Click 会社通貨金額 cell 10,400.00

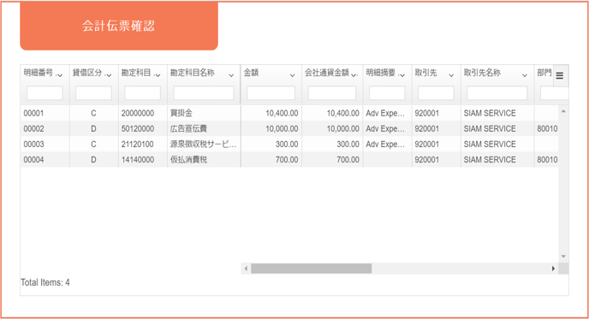[343, 113]
